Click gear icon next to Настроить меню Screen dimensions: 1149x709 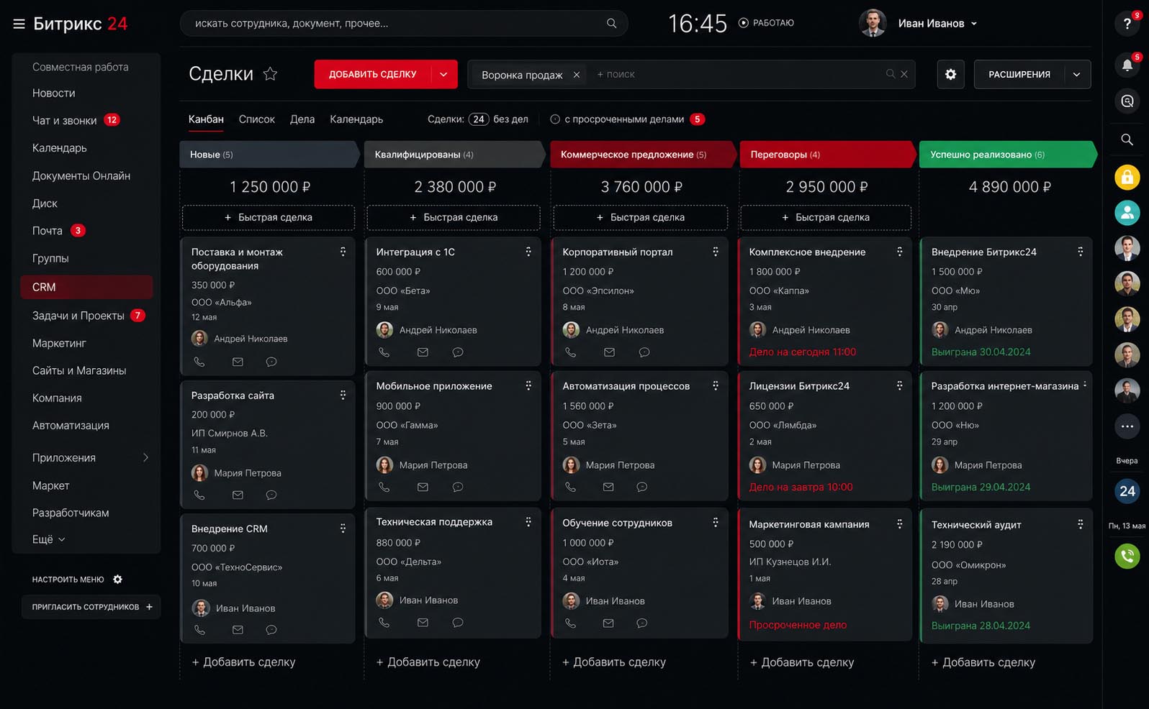[117, 580]
